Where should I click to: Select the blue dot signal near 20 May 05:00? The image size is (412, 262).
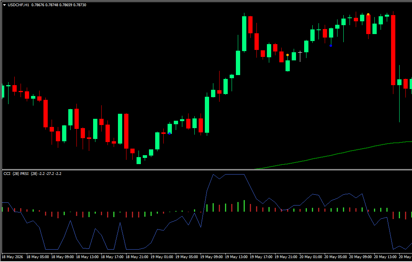(x=331, y=46)
